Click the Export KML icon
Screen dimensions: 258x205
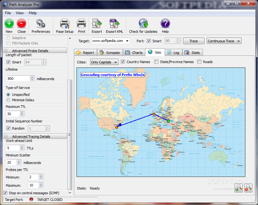point(114,23)
